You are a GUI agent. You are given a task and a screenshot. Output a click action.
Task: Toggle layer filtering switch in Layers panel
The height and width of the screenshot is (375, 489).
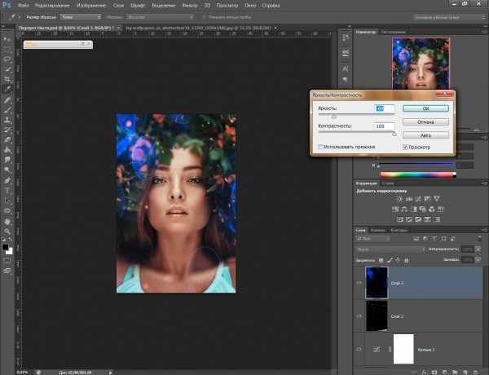[480, 239]
